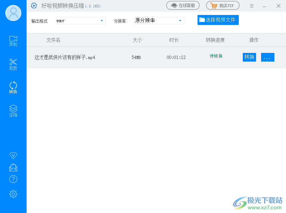
Task: Click the 购买VIP purchase button
Action: click(x=223, y=5)
